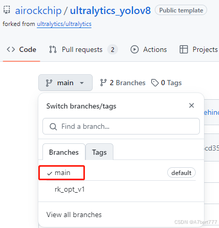Click View all branches link

[74, 214]
